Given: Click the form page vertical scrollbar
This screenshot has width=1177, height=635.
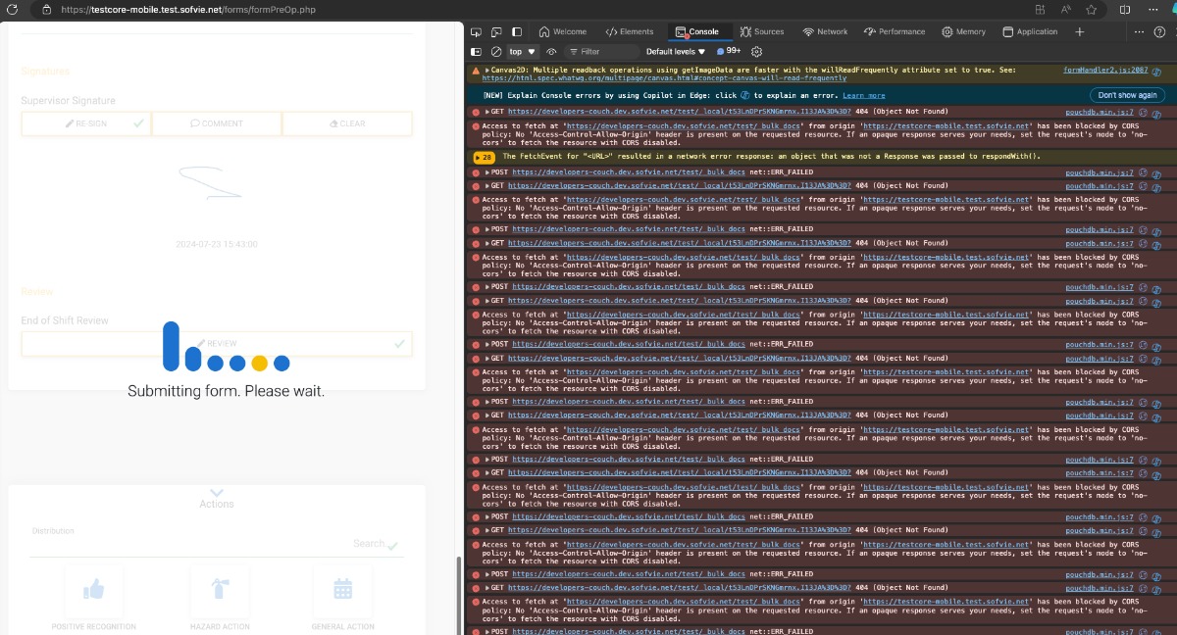Looking at the screenshot, I should coord(458,596).
